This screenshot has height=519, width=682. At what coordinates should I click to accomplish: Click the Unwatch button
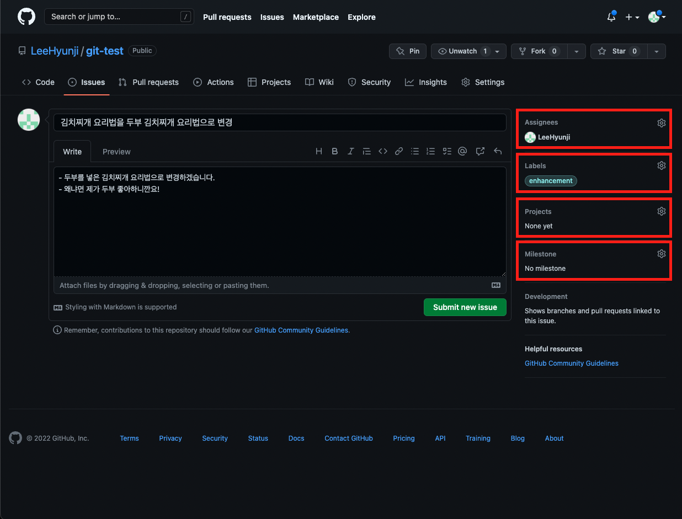468,51
